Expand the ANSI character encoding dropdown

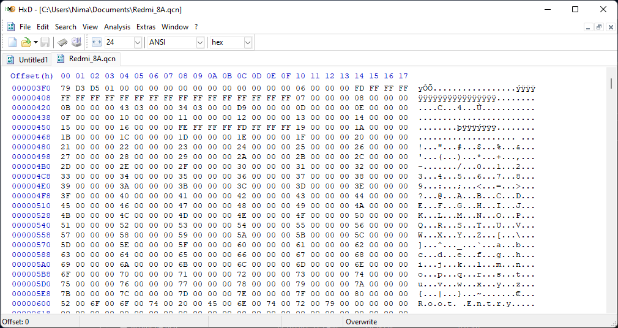pos(200,42)
